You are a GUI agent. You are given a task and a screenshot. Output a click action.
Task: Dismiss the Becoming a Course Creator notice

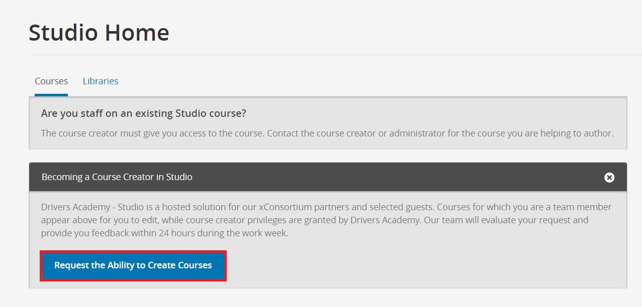609,177
